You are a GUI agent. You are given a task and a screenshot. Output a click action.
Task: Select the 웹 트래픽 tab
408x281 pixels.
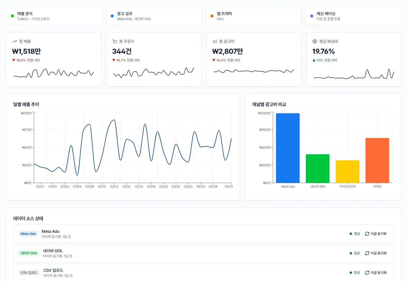tap(253, 16)
